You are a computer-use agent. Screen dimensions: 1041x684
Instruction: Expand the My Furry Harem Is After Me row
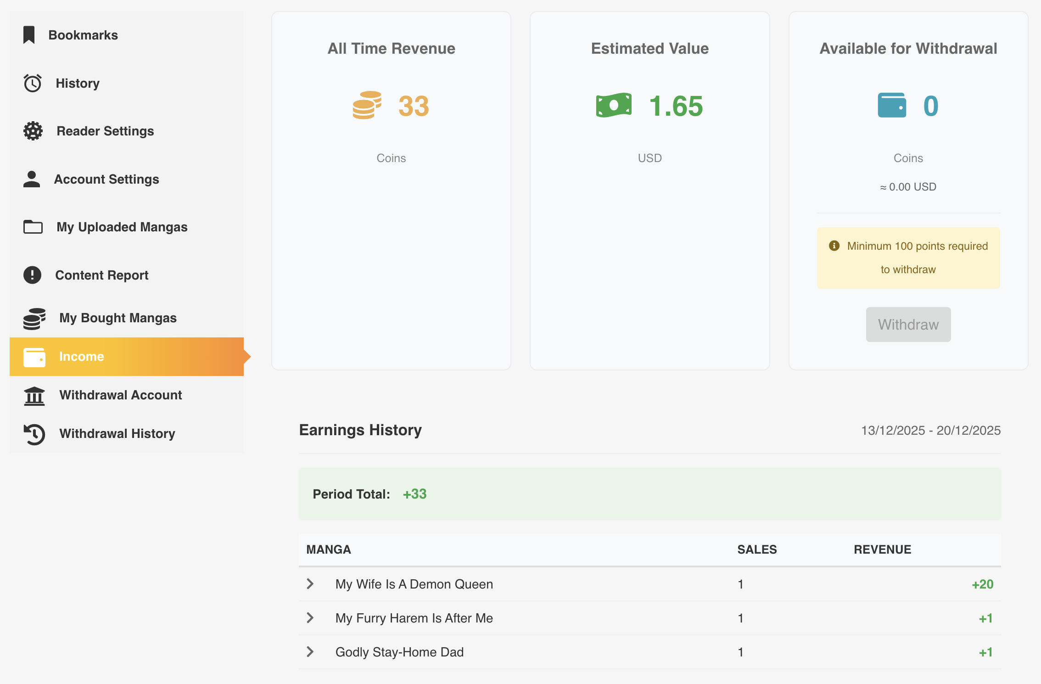(310, 618)
